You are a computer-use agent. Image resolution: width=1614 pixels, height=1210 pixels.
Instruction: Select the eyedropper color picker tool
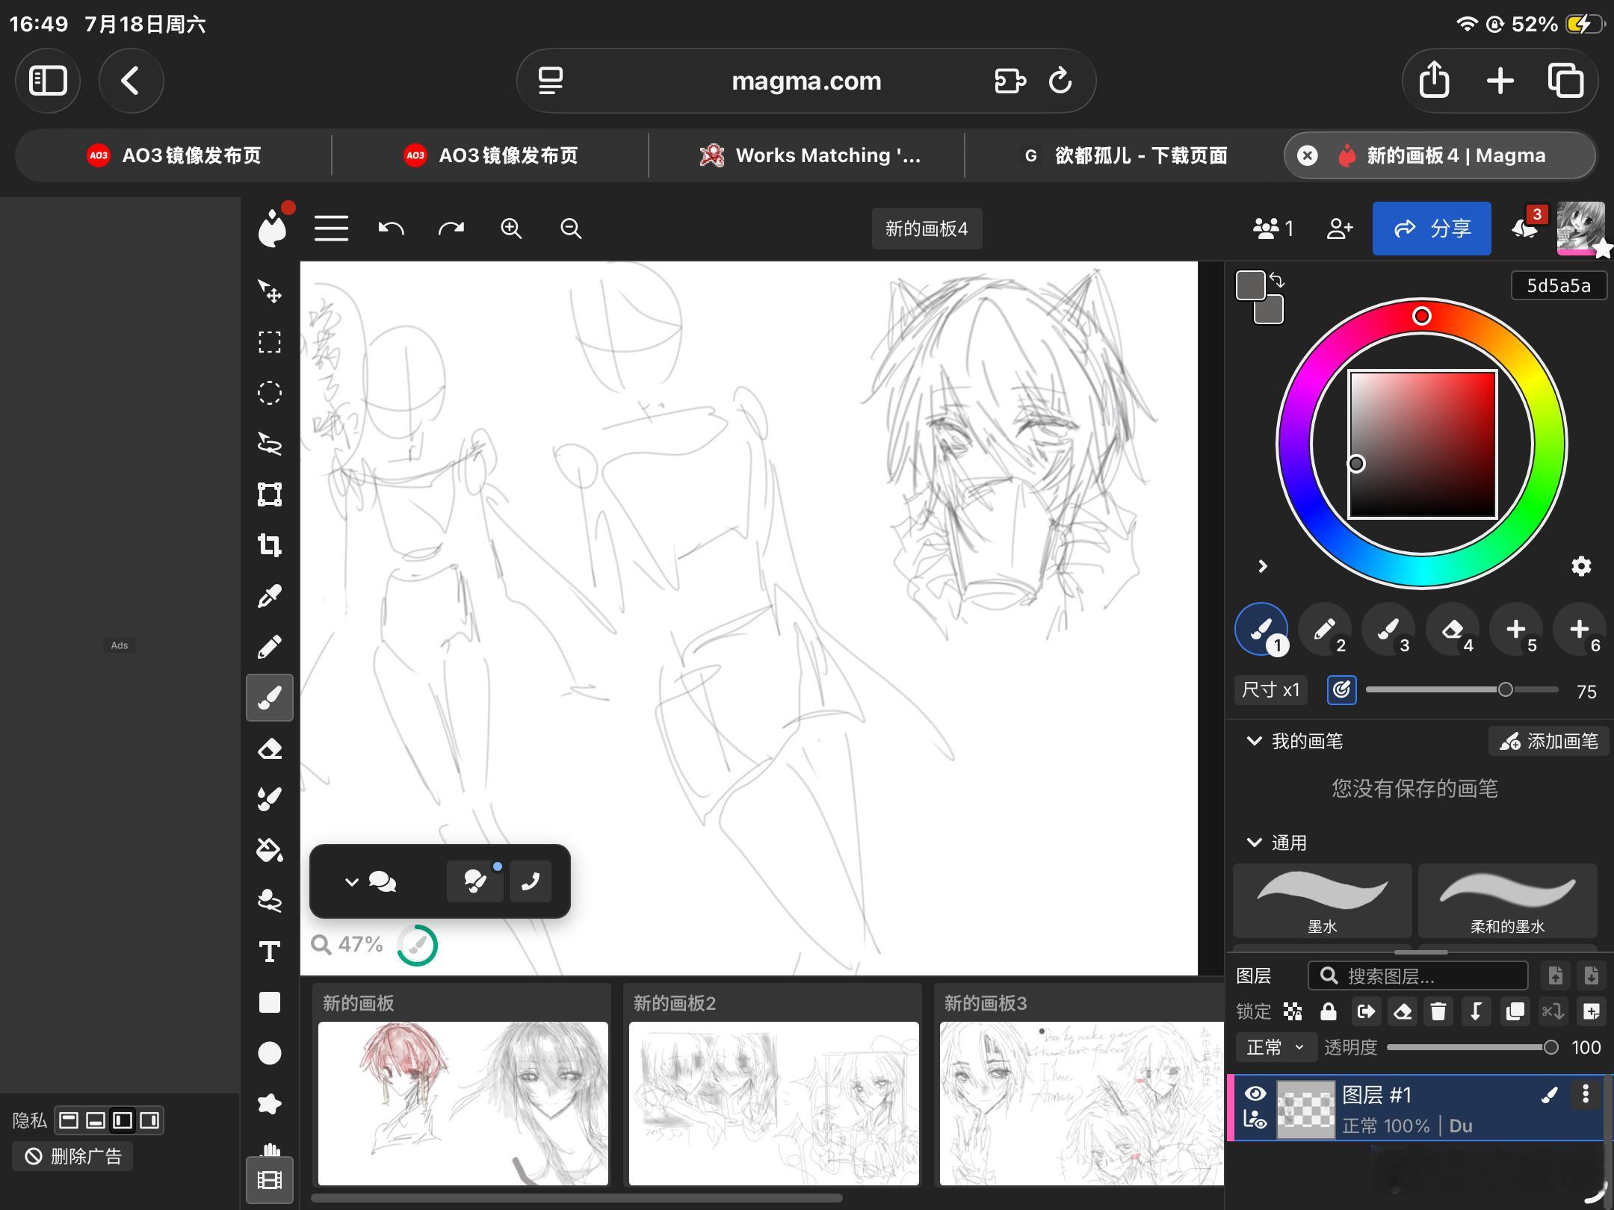click(270, 596)
